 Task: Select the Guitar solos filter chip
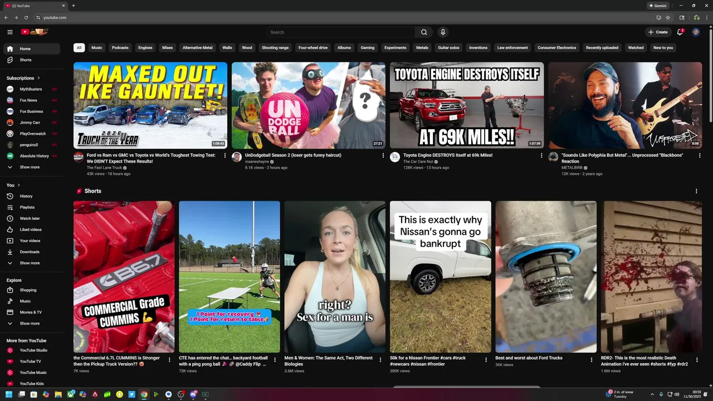click(x=448, y=48)
